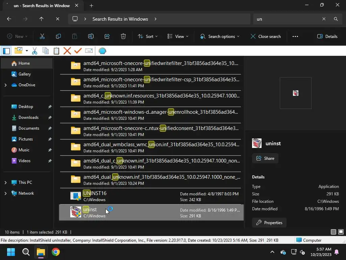Open the notification bell in taskbar
This screenshot has width=346, height=260.
coord(337,252)
